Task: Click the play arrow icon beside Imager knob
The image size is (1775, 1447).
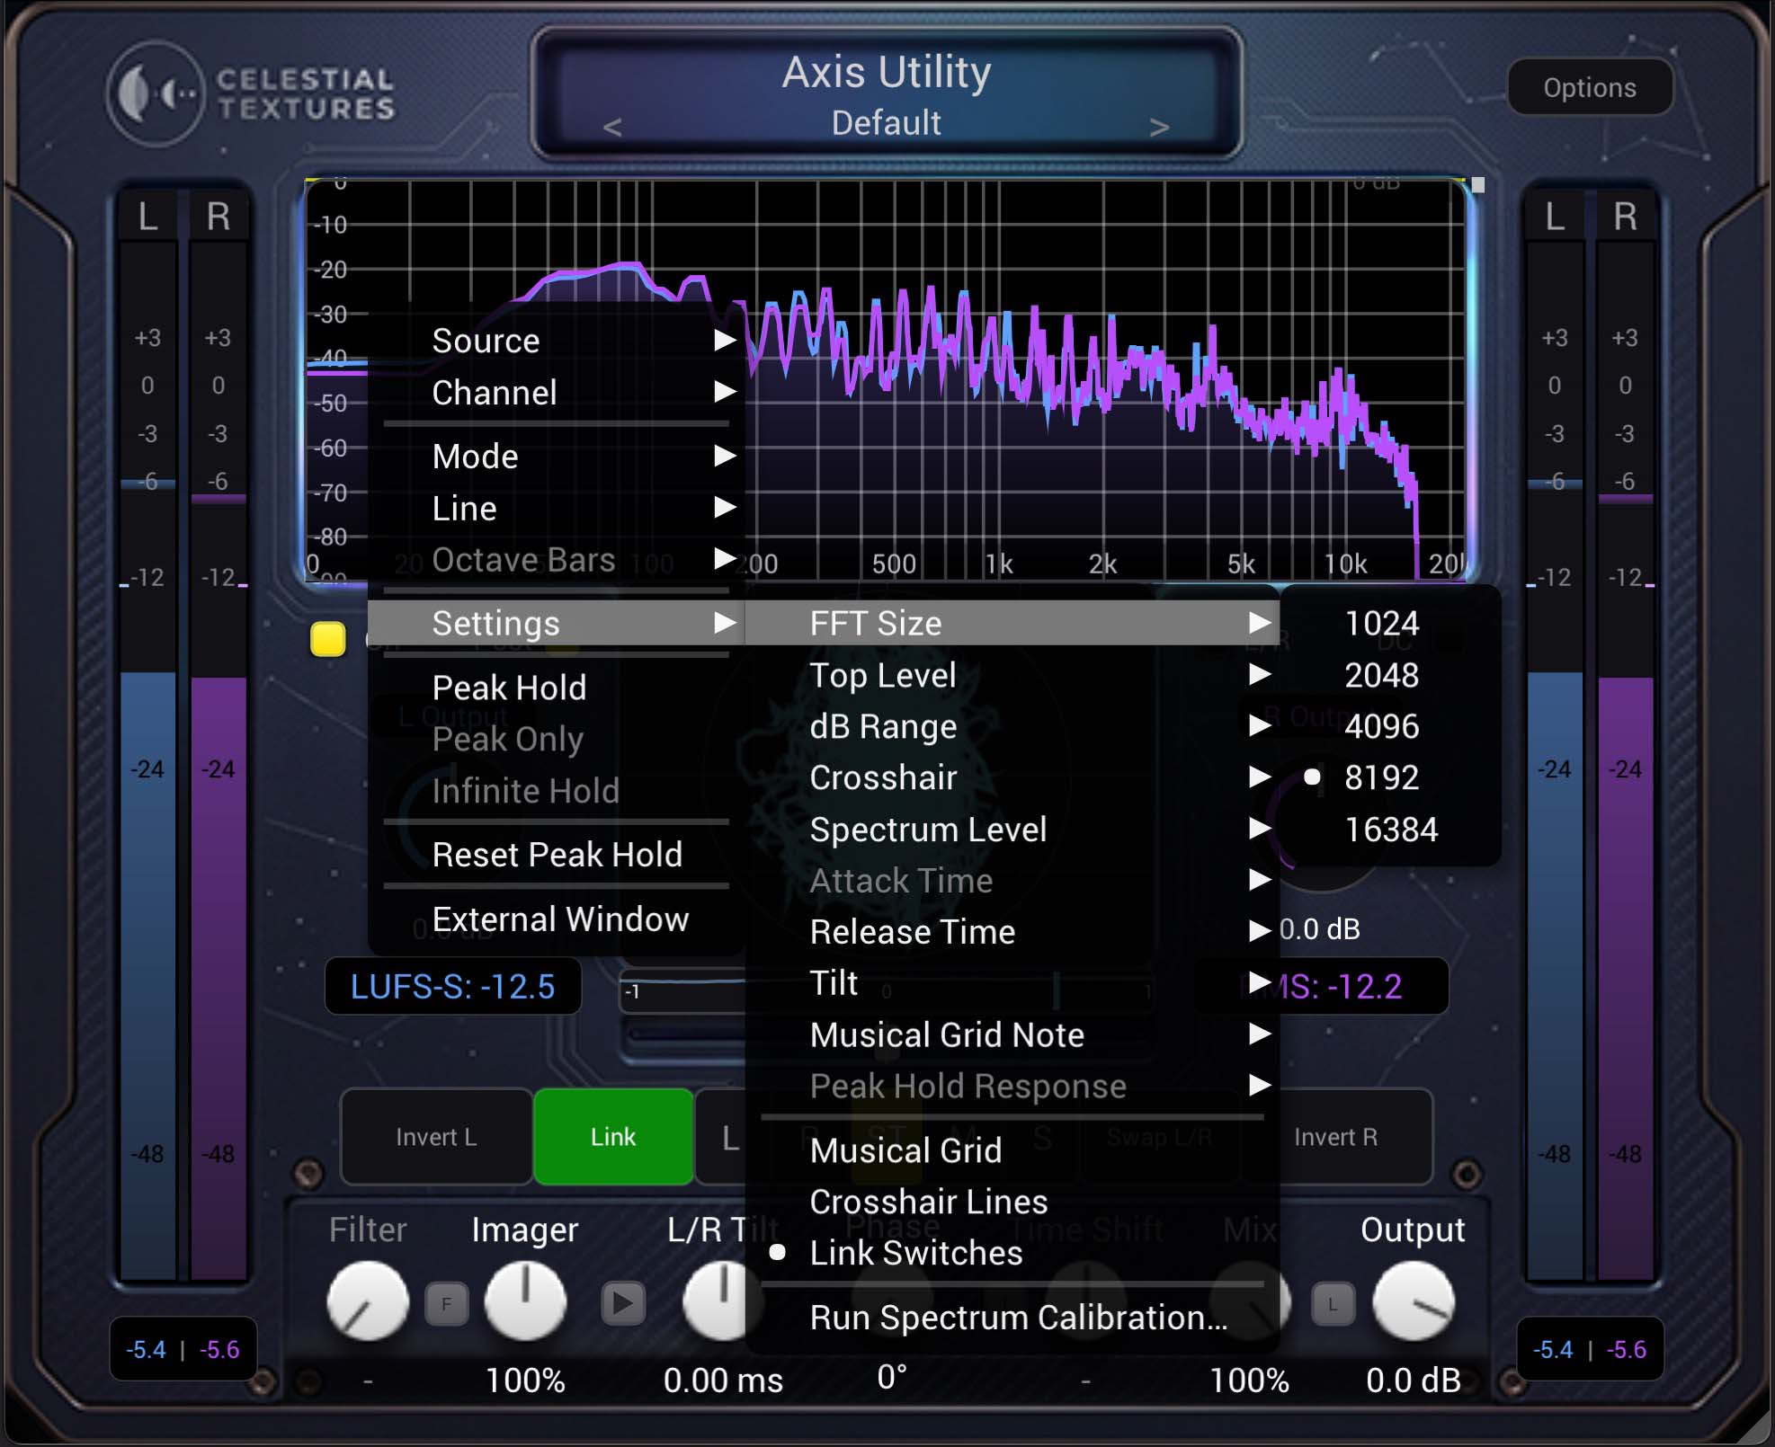Action: (623, 1302)
